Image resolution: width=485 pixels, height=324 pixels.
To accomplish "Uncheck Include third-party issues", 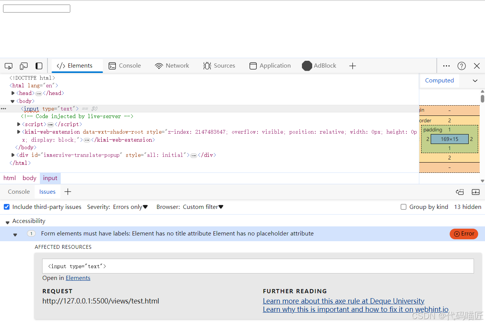I will point(6,207).
